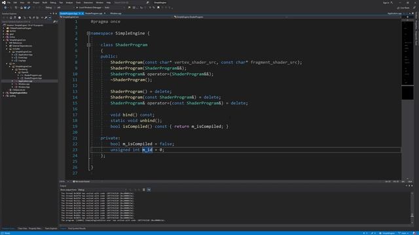The height and width of the screenshot is (235, 419).
Task: Switch to the Window.cpp editor tab
Action: point(116,13)
